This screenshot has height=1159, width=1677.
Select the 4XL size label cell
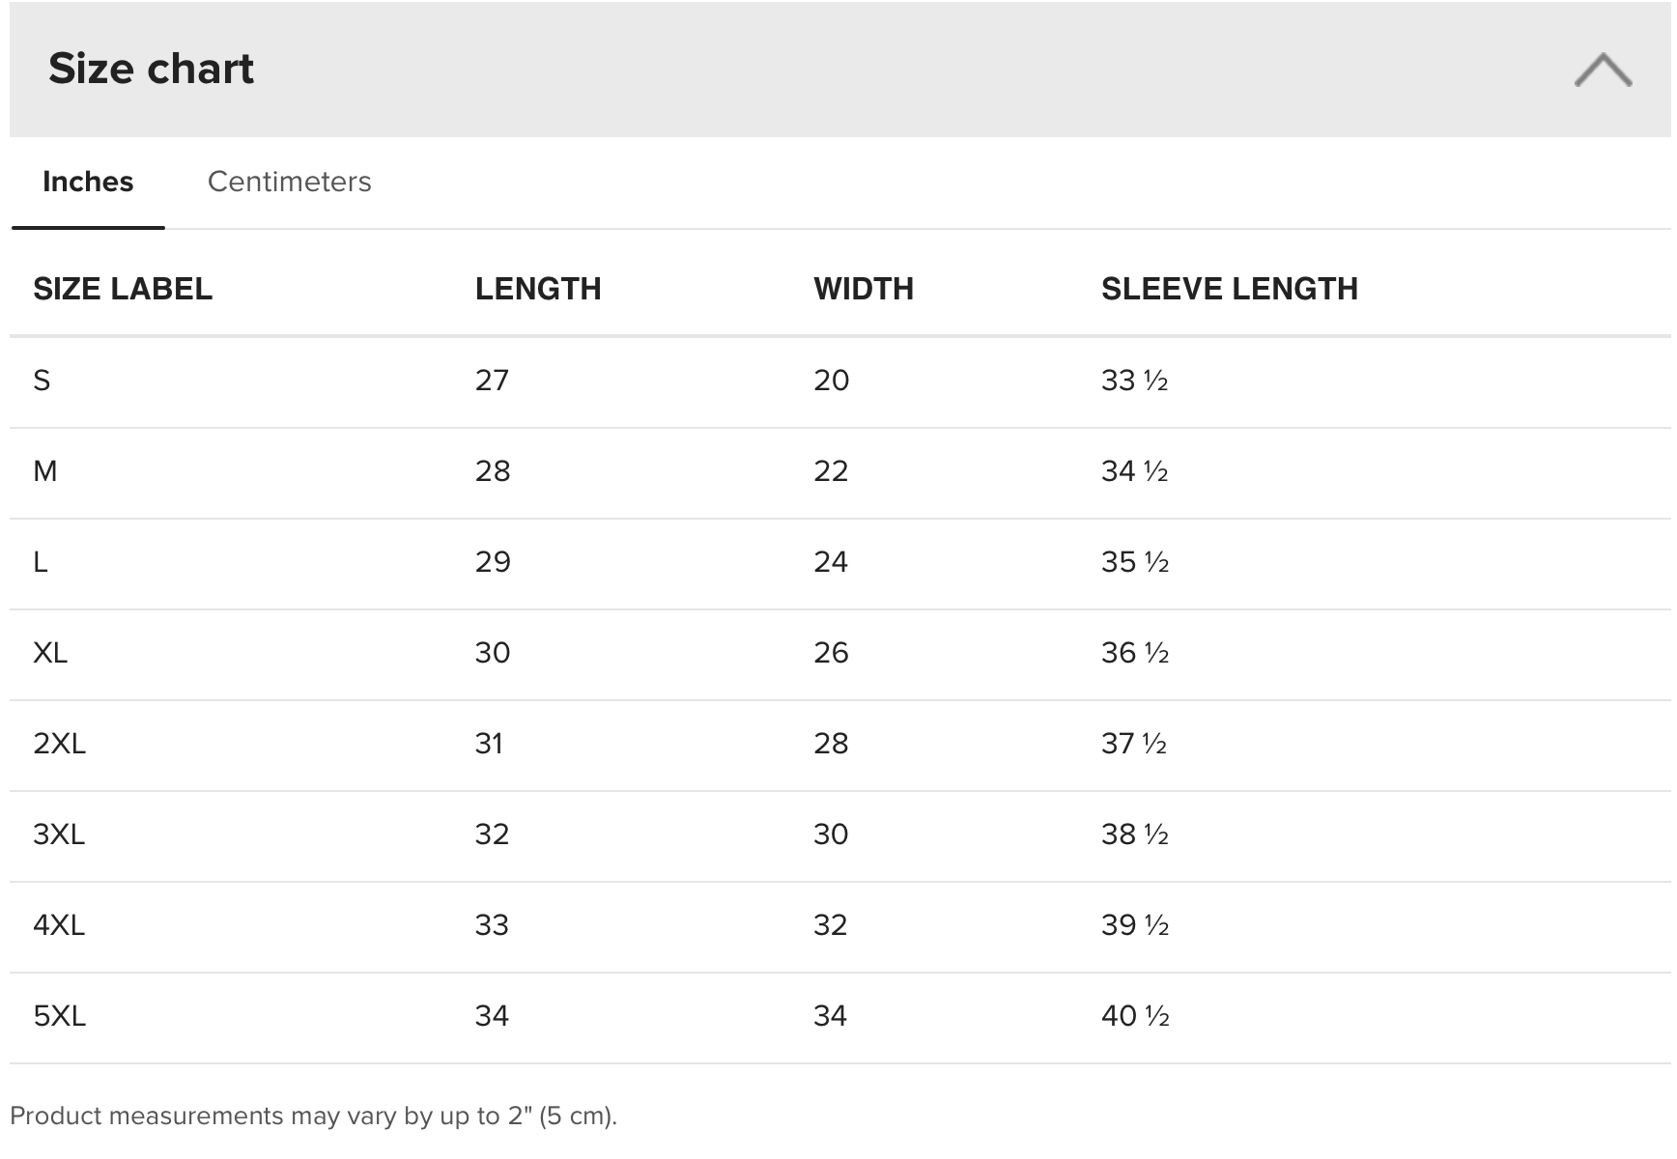click(59, 925)
